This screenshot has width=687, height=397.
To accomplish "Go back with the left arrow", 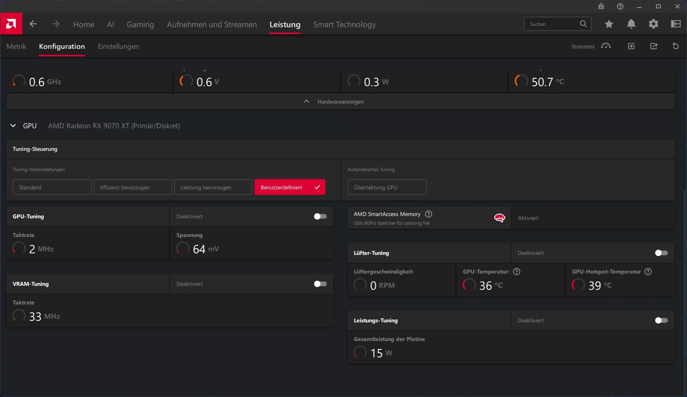I will point(33,24).
